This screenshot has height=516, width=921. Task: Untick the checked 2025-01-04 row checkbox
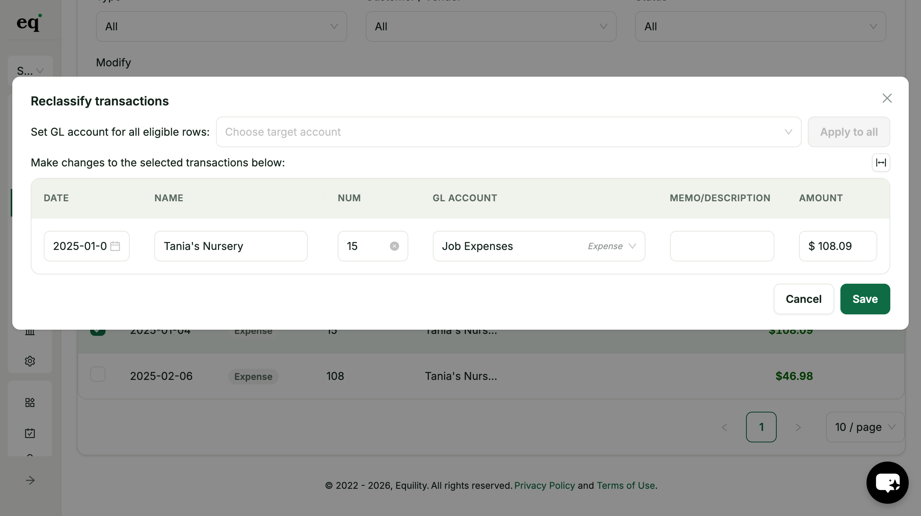tap(98, 332)
